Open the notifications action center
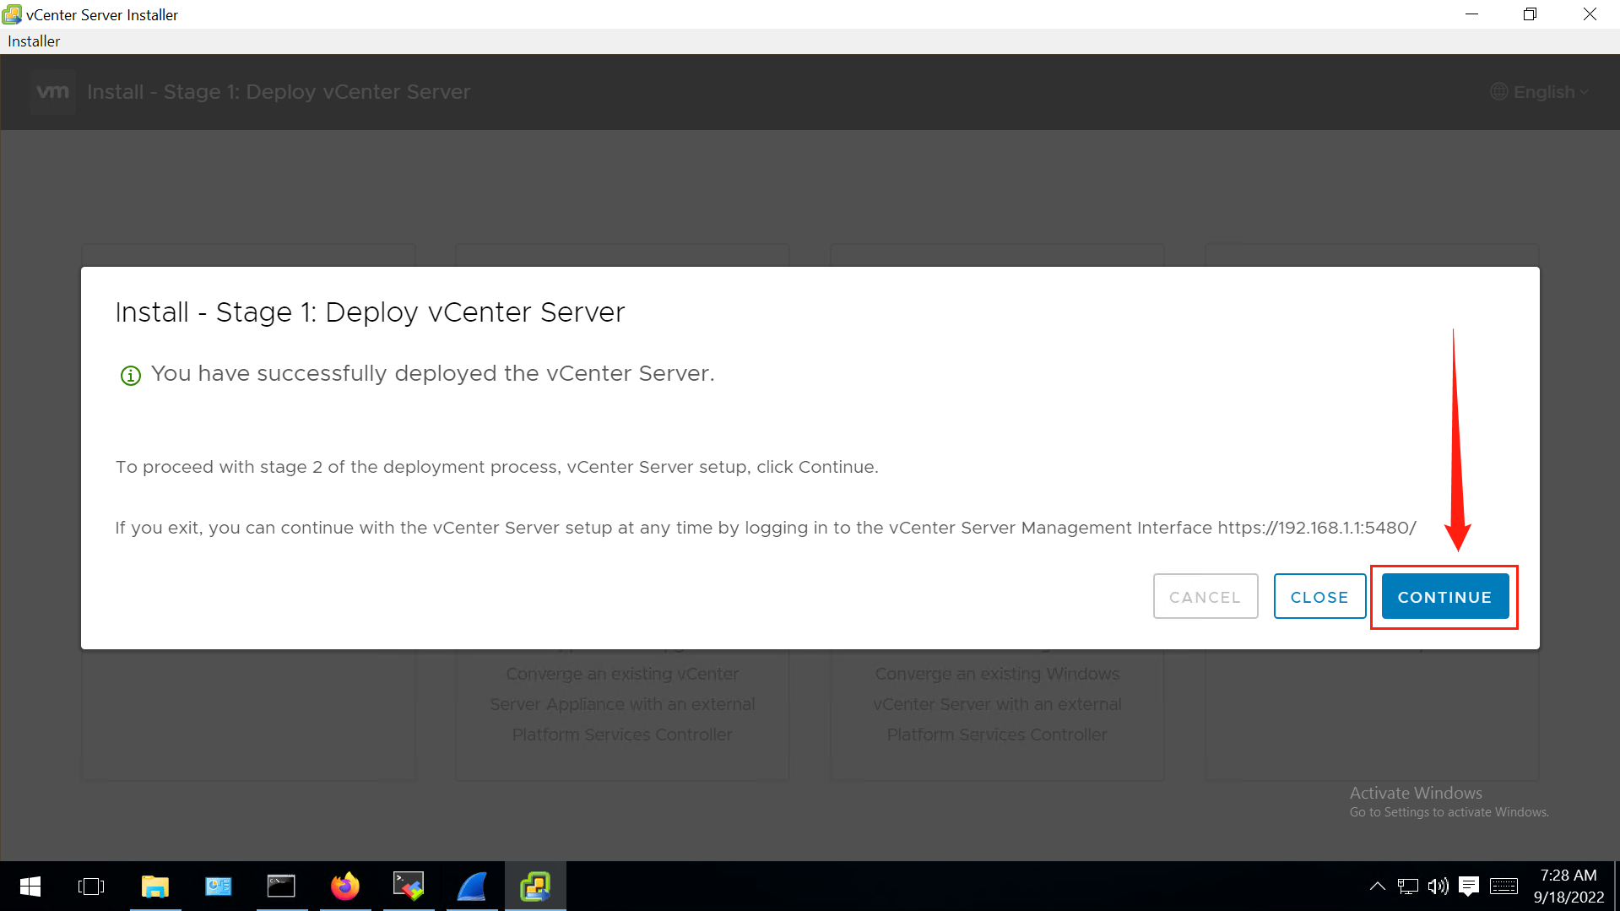Viewport: 1620px width, 911px height. click(1469, 887)
